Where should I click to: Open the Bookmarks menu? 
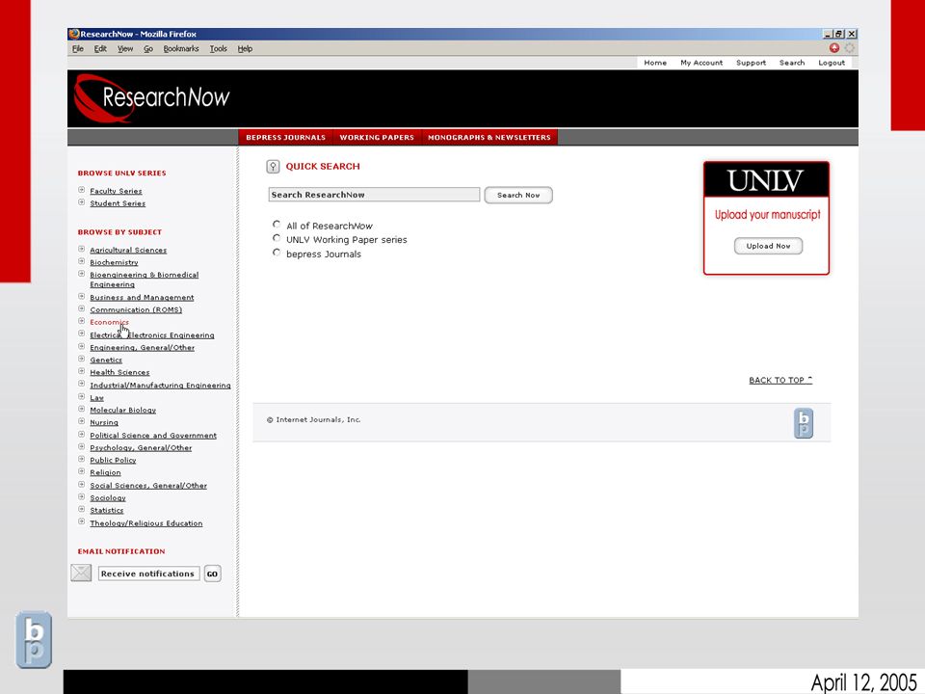(181, 49)
